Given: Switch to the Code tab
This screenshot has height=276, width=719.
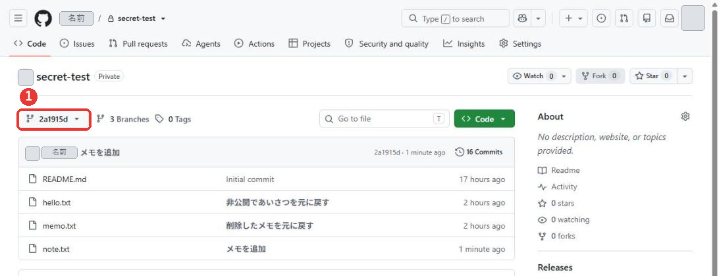Looking at the screenshot, I should point(30,44).
